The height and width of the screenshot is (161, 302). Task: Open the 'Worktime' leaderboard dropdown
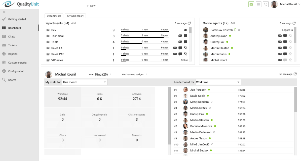(218, 82)
